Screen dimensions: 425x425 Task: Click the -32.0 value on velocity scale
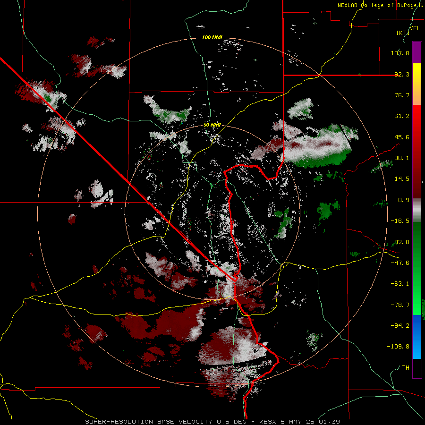tap(400, 242)
